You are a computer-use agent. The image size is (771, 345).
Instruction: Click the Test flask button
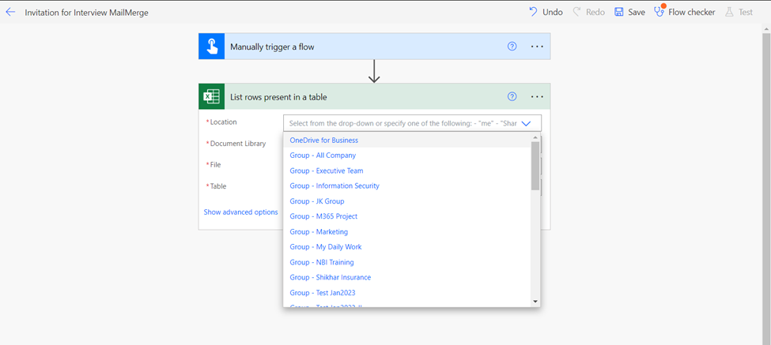739,12
